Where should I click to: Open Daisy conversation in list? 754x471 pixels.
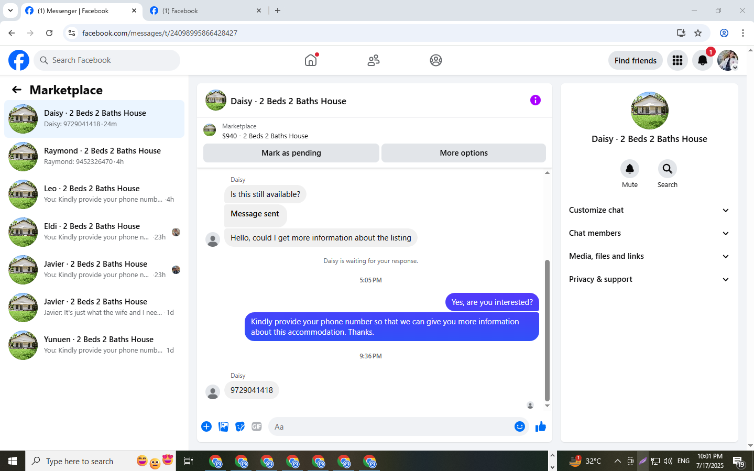(94, 119)
